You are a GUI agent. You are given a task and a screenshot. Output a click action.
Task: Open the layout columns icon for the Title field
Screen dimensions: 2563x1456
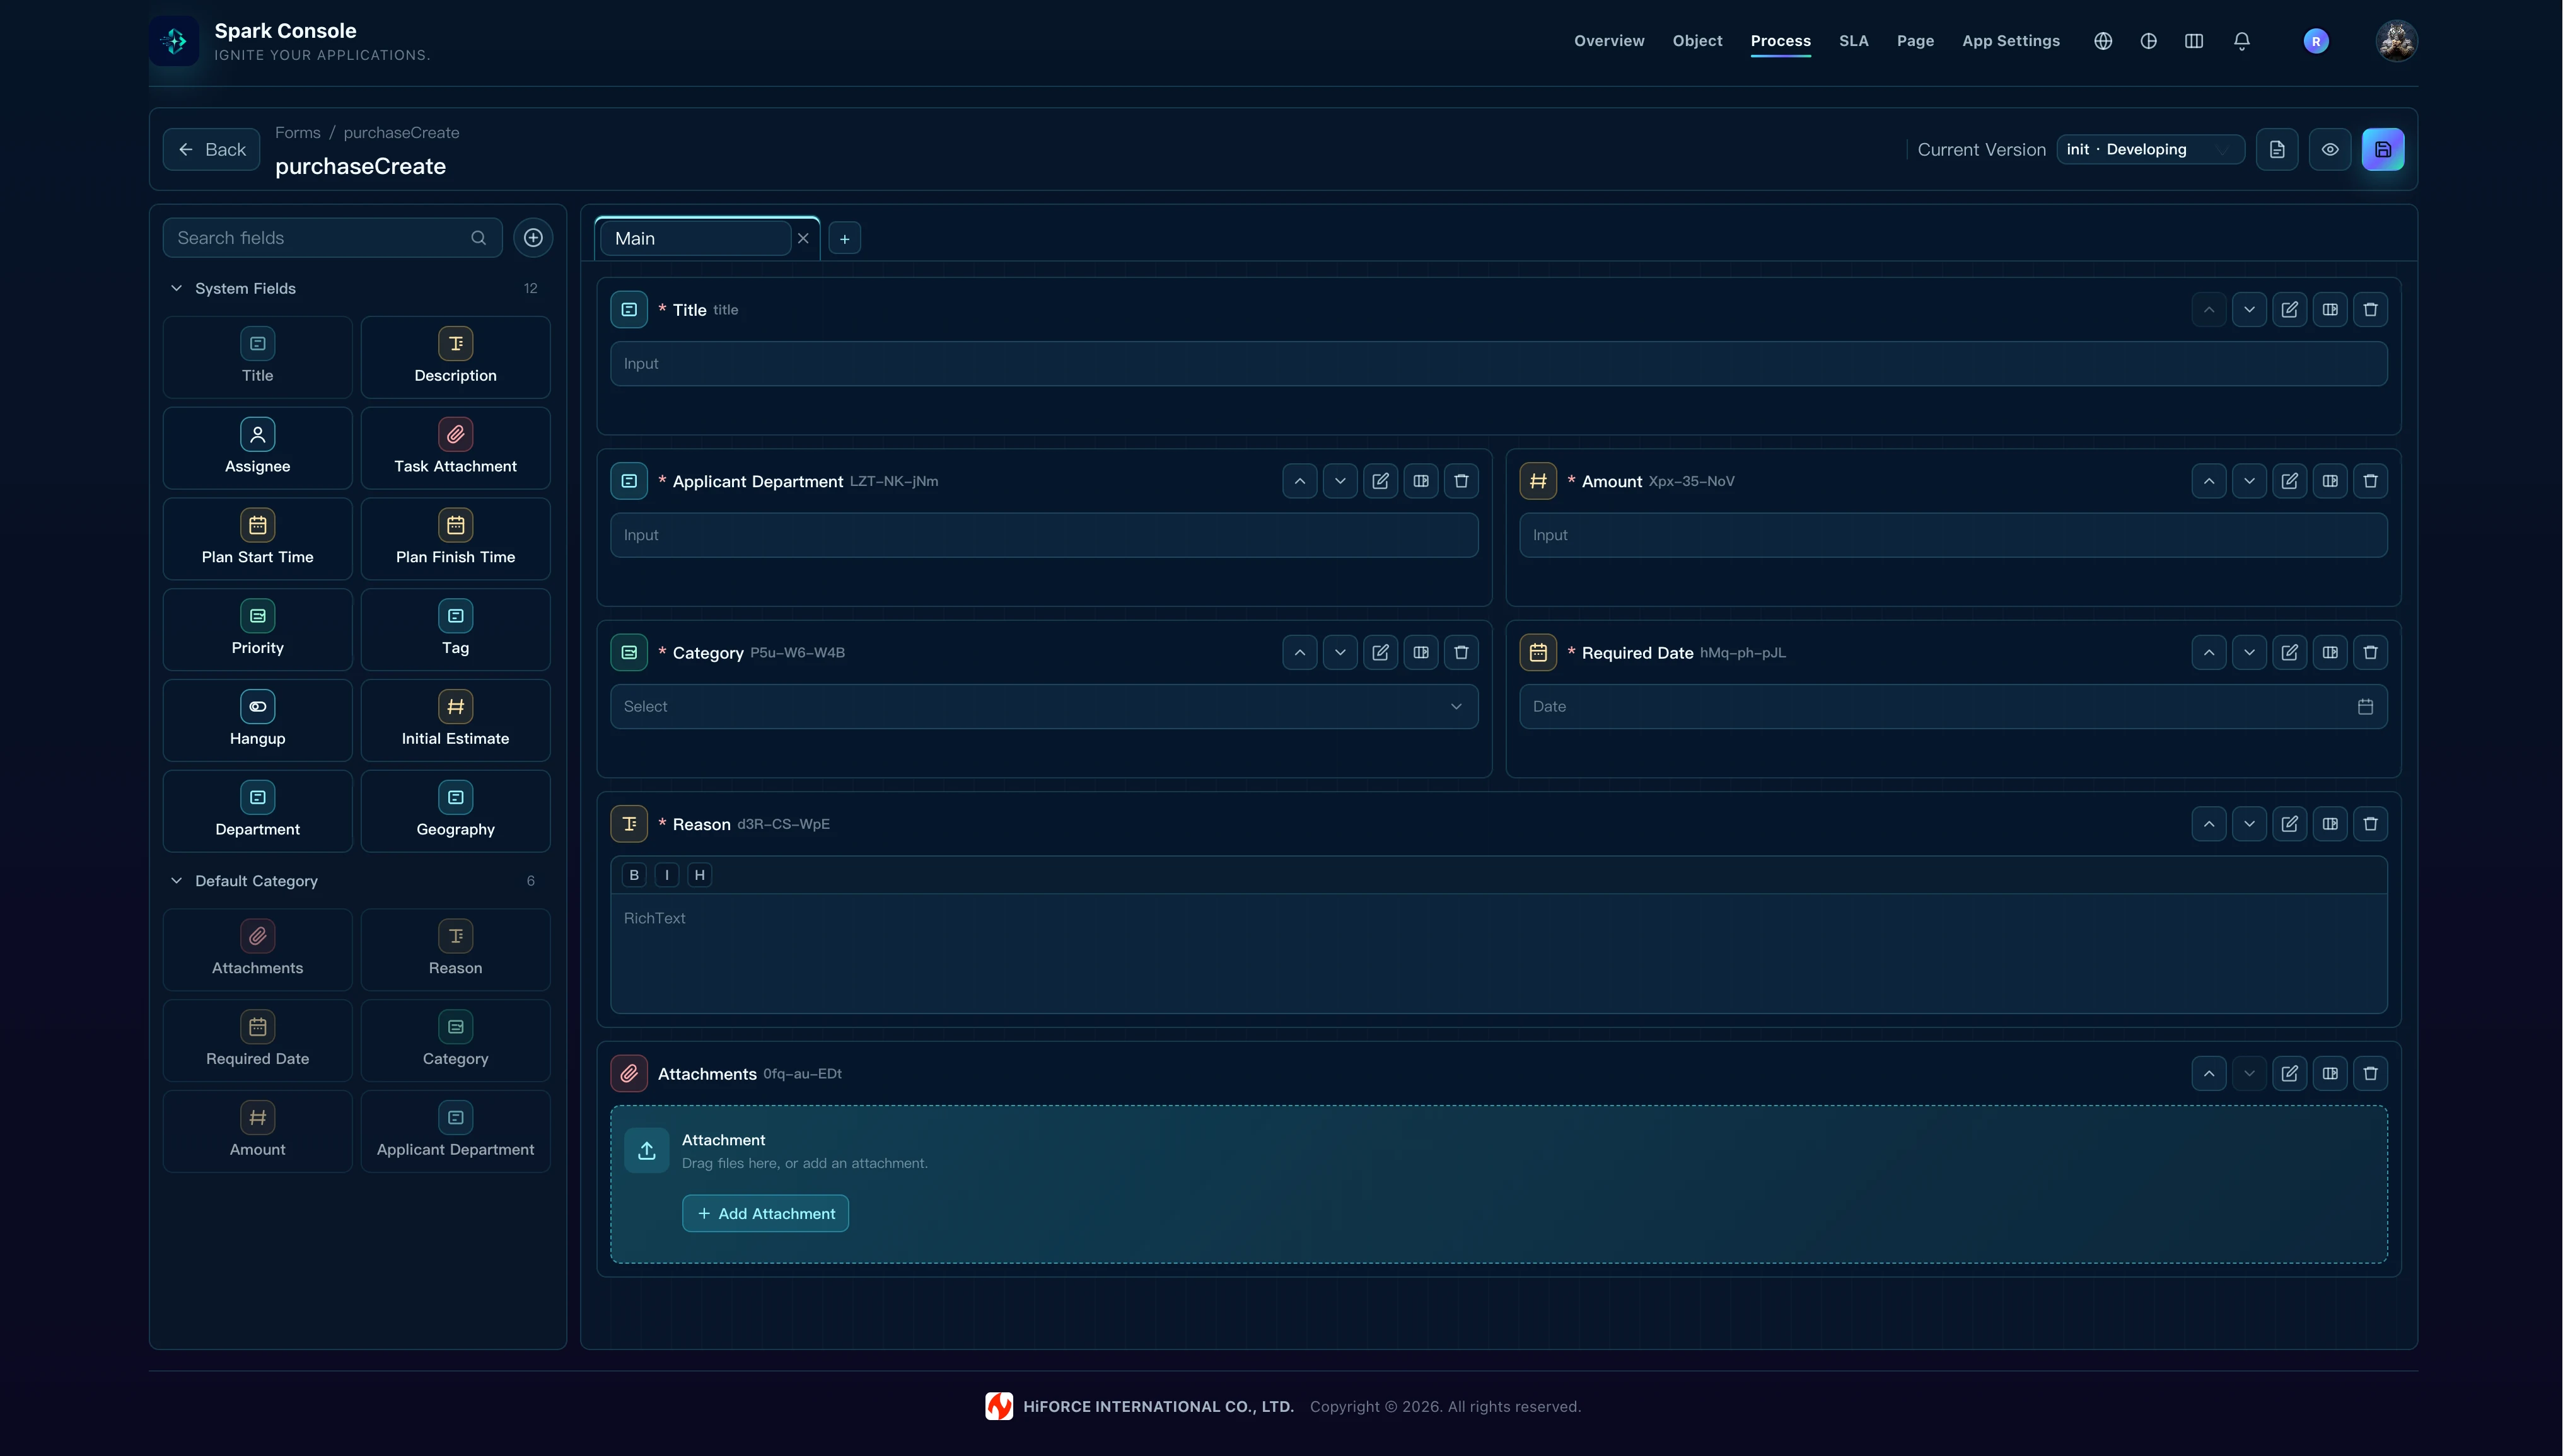tap(2329, 310)
